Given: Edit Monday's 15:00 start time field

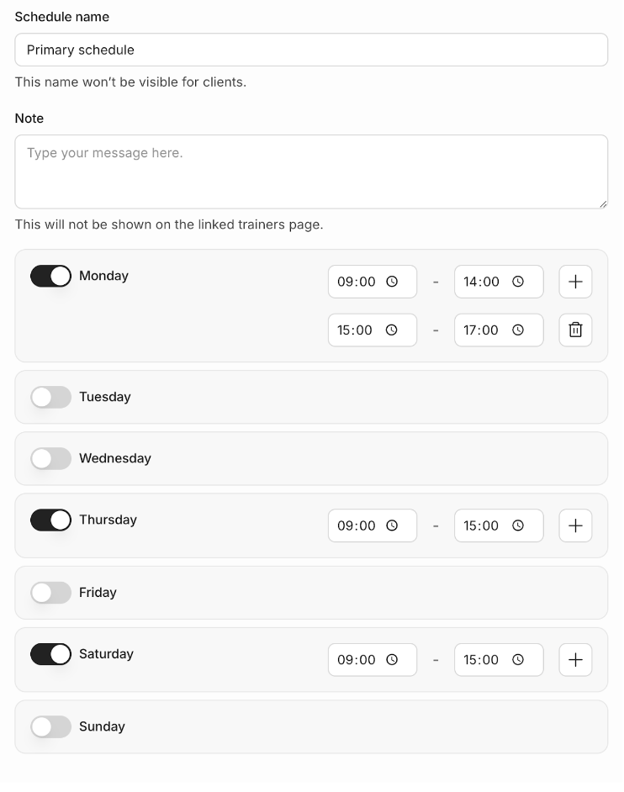Looking at the screenshot, I should tap(373, 330).
